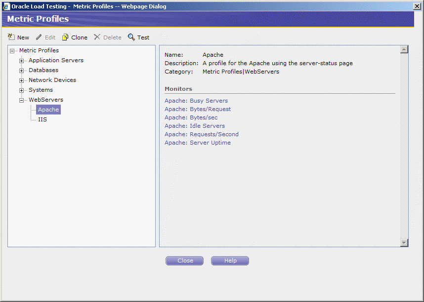
Task: Select Application Servers in tree
Action: click(56, 60)
